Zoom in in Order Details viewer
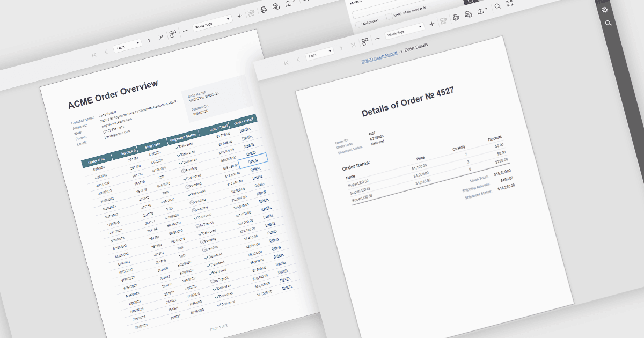This screenshot has height=338, width=644. [432, 24]
